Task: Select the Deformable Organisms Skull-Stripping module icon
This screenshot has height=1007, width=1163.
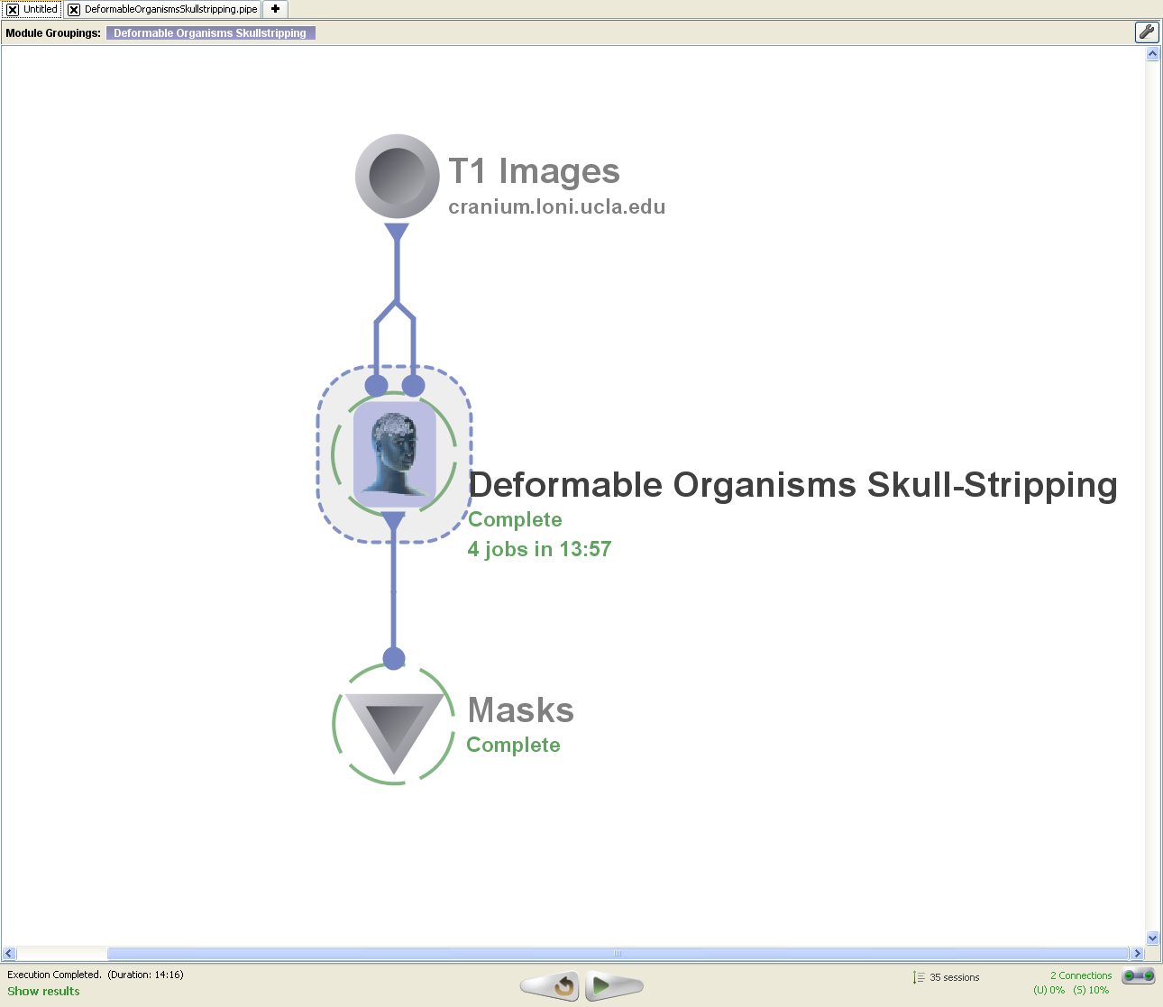Action: (394, 453)
